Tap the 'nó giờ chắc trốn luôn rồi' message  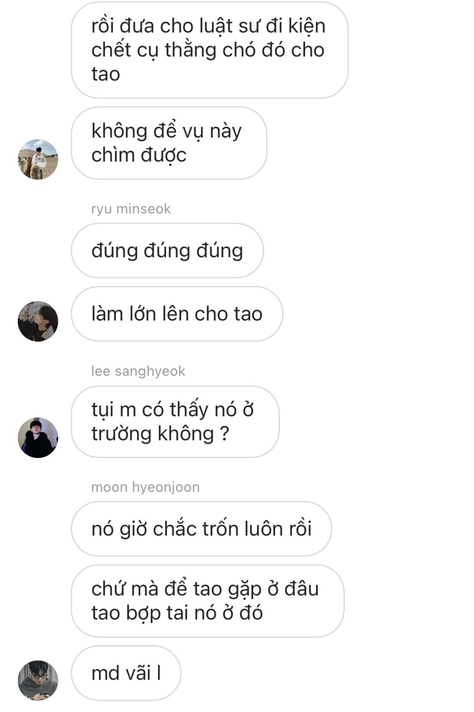[x=202, y=529]
